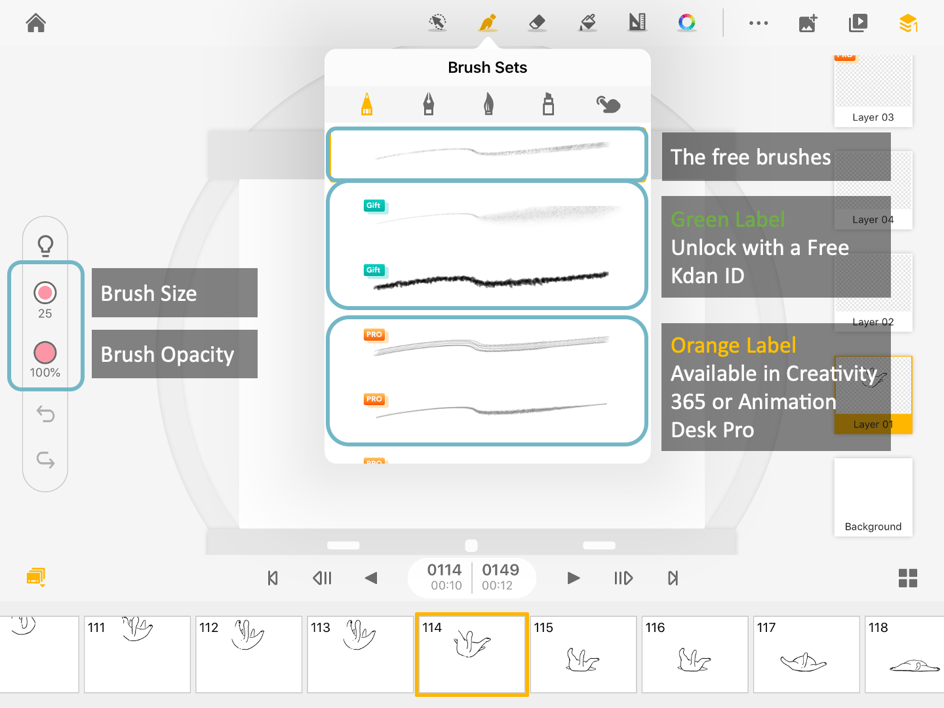Choose the smudge finger brush set tab

tap(608, 104)
